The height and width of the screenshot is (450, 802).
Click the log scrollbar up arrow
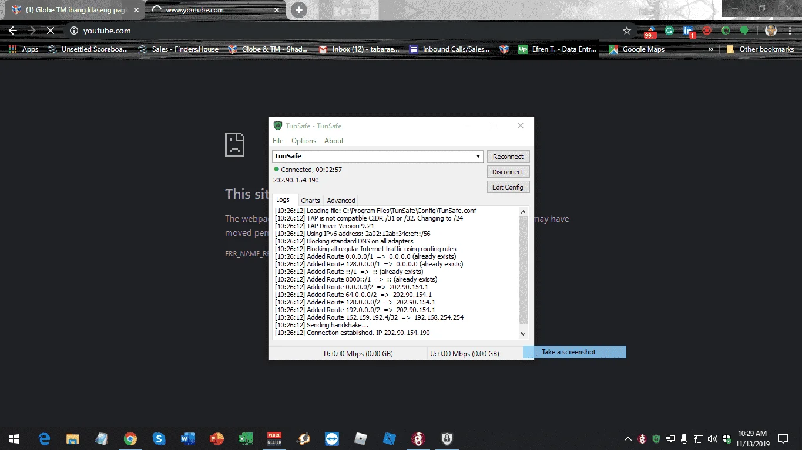pos(524,212)
